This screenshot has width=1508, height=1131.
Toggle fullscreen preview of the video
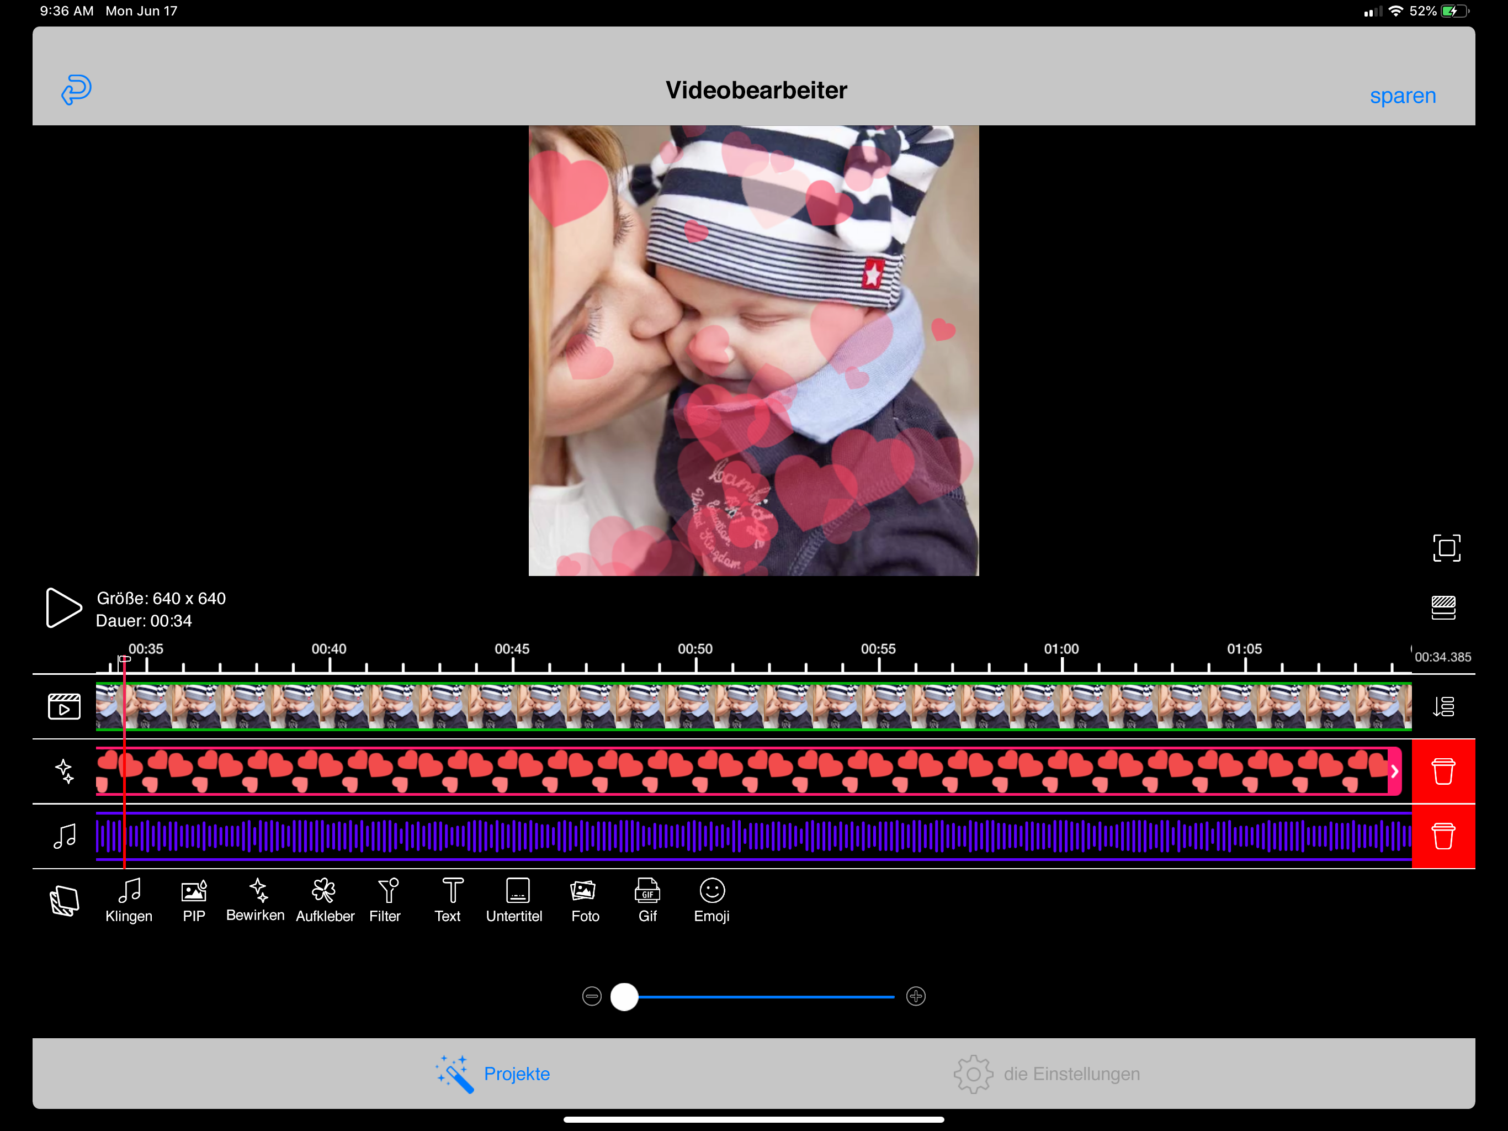1446,548
